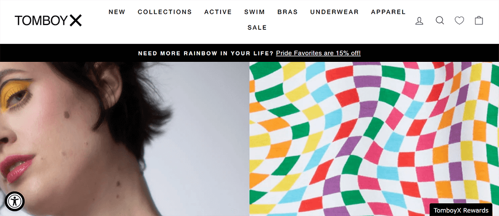Open the NEW menu item
The width and height of the screenshot is (499, 216).
tap(117, 12)
